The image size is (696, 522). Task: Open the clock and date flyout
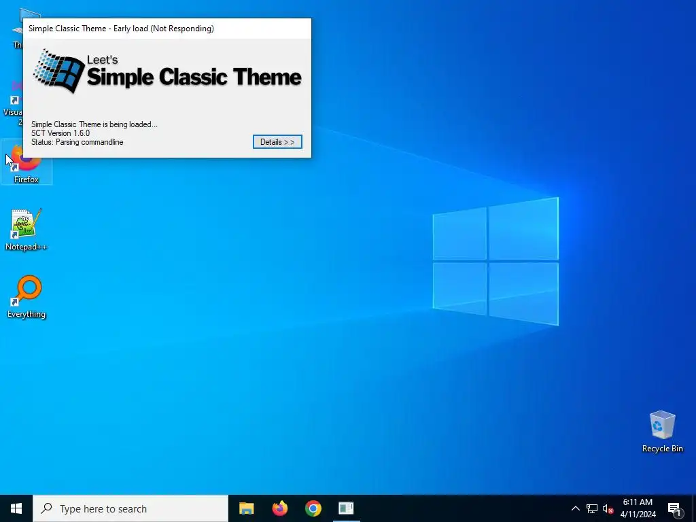coord(638,508)
